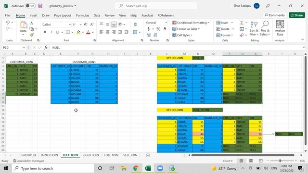Switch to the Insert ribbon tab
The height and width of the screenshot is (173, 308).
pos(33,15)
